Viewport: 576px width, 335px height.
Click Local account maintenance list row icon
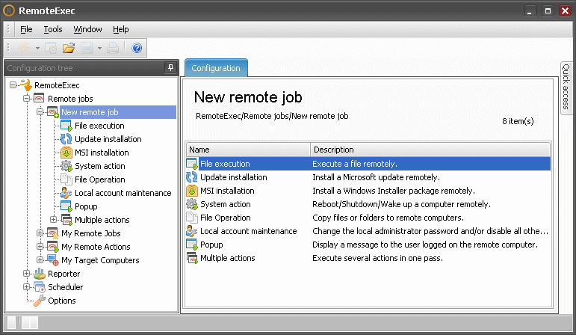click(x=192, y=231)
